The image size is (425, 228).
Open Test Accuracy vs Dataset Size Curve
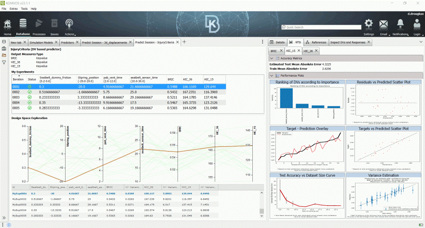tap(307, 196)
